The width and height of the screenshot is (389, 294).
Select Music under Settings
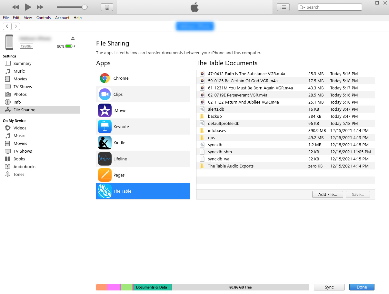click(40, 71)
